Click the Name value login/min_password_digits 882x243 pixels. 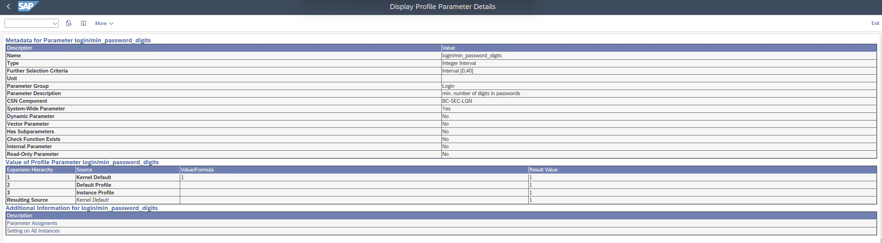tap(472, 56)
